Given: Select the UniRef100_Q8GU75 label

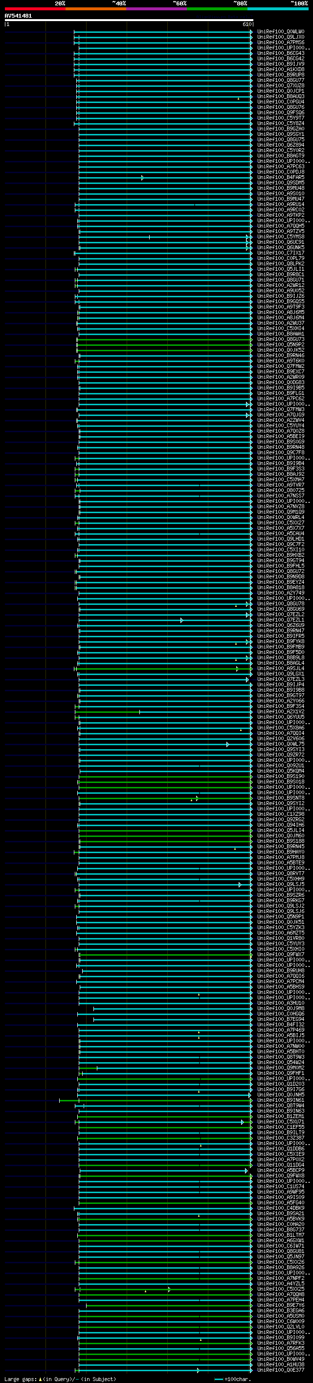Looking at the screenshot, I should [281, 140].
